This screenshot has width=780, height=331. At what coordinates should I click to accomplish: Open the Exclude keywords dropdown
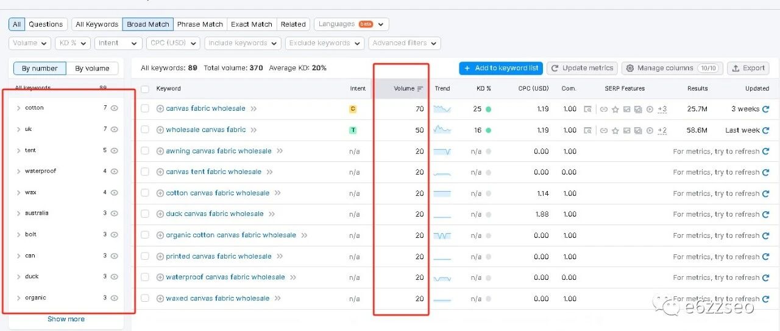point(325,43)
